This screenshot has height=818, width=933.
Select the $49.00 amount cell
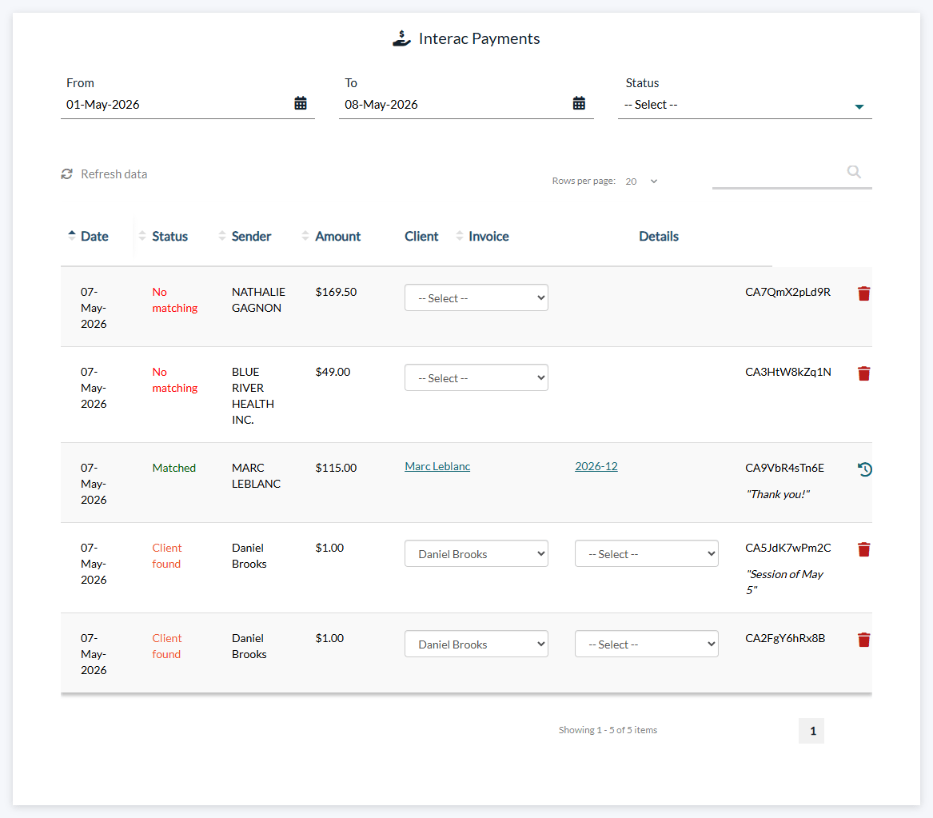pos(333,372)
